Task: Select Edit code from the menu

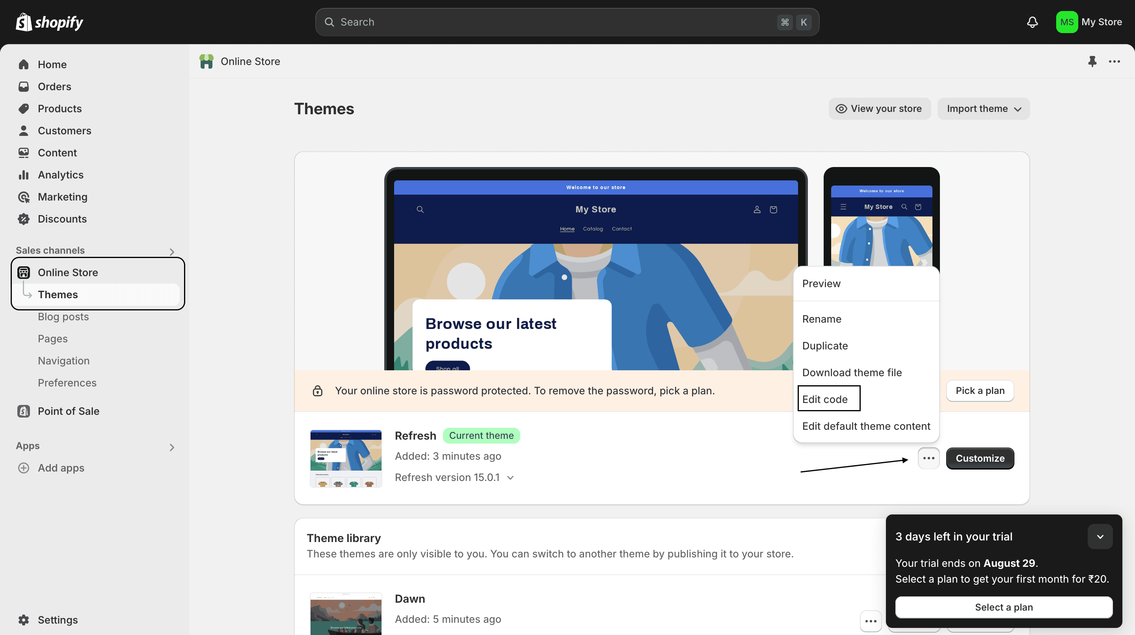Action: pyautogui.click(x=825, y=399)
